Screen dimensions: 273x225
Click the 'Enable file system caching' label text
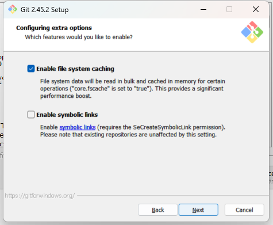[x=75, y=68]
